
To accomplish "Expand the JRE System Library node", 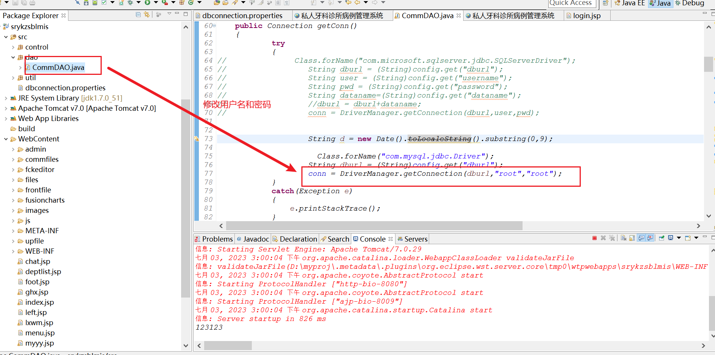I will coord(6,98).
